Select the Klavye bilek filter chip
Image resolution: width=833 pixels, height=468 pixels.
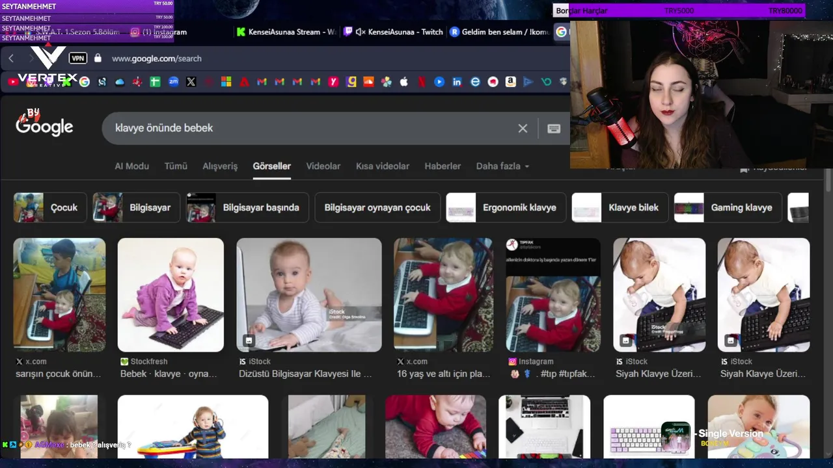[620, 208]
